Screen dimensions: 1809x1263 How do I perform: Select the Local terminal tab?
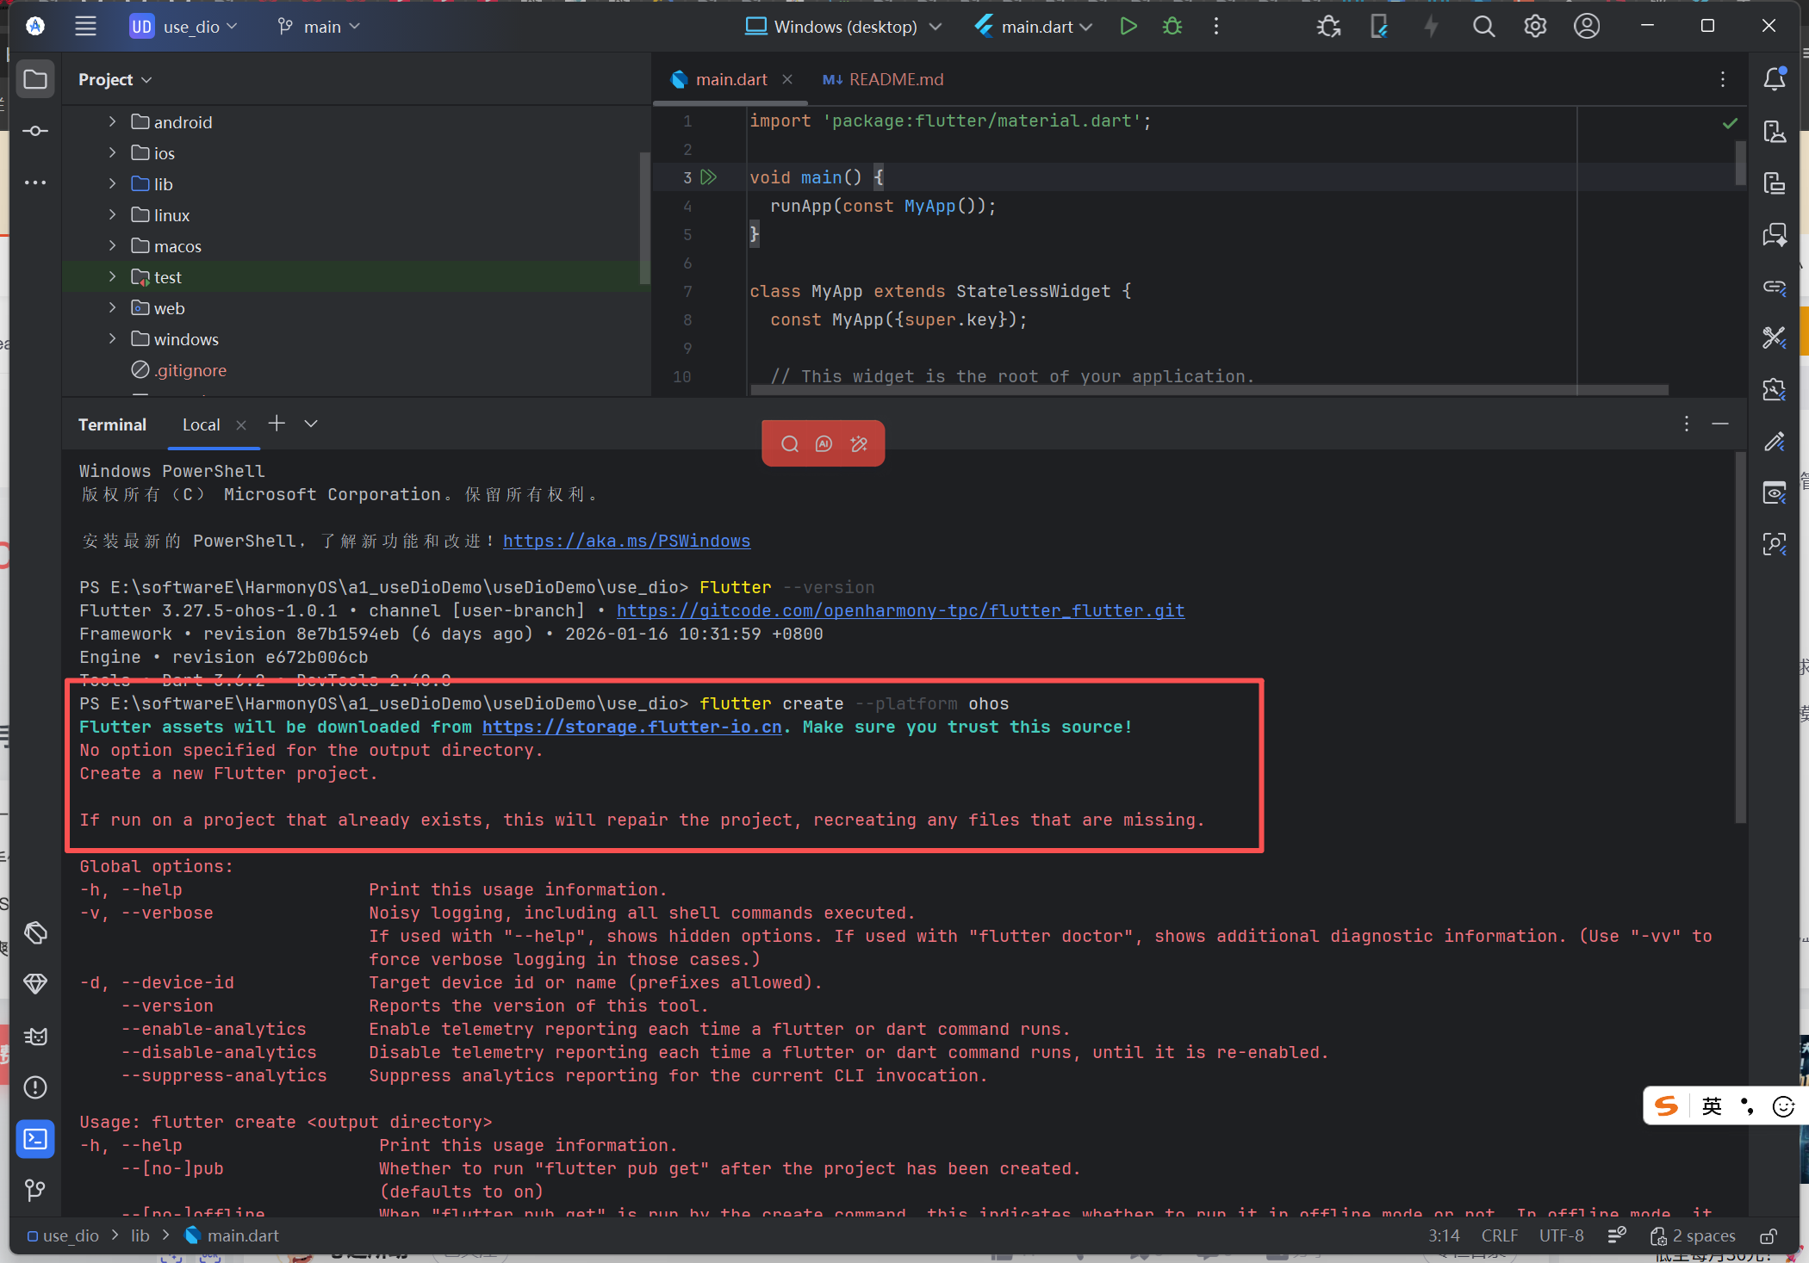pos(201,424)
